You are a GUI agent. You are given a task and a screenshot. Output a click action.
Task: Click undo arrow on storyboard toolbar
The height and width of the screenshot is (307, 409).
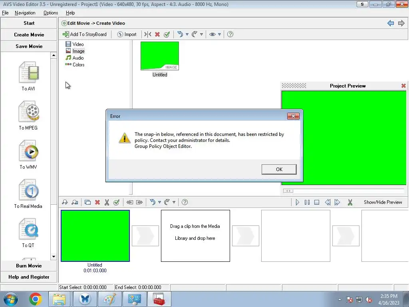pyautogui.click(x=153, y=202)
